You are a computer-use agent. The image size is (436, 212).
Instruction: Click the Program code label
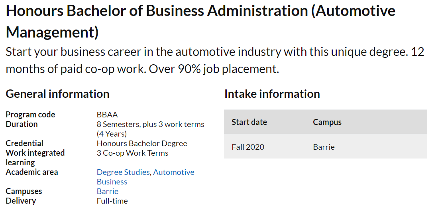30,115
